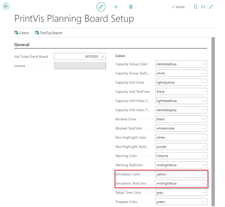Viewport: 225px width, 207px height.
Task: Click the Setup Time Color field
Action: [178, 193]
